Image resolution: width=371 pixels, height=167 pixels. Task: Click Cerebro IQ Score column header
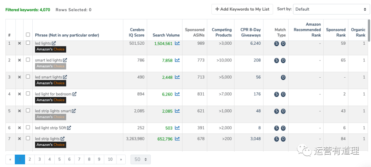pyautogui.click(x=137, y=32)
